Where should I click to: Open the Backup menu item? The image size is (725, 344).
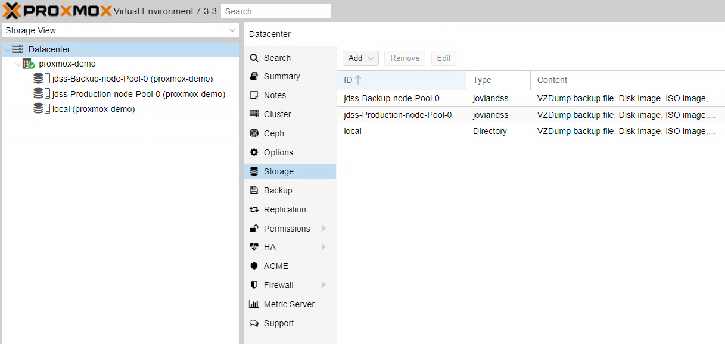click(290, 190)
